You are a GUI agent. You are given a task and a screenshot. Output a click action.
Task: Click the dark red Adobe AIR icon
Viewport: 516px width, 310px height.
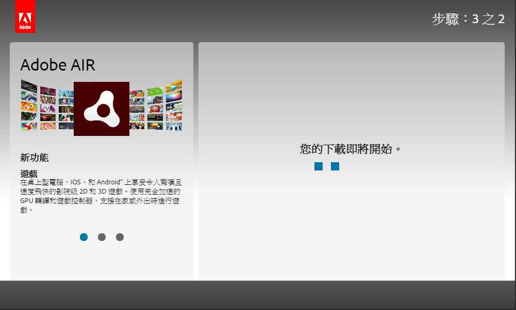pos(102,109)
